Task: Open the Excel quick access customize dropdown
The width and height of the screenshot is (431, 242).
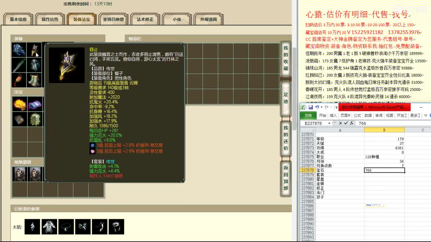Action: tap(336, 107)
